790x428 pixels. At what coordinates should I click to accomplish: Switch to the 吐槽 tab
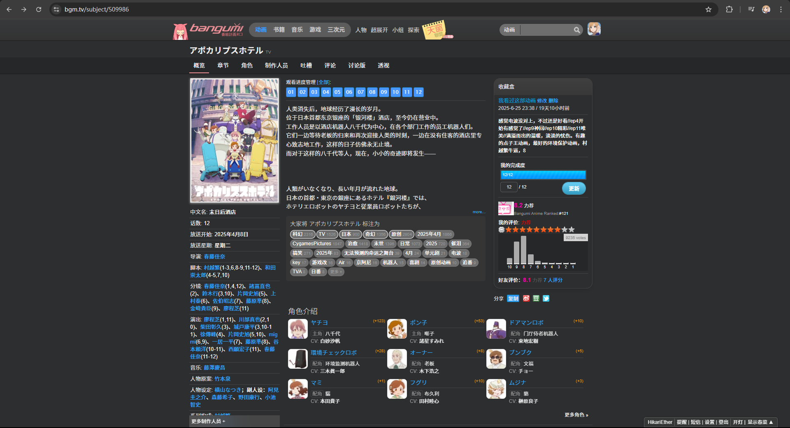(x=306, y=65)
